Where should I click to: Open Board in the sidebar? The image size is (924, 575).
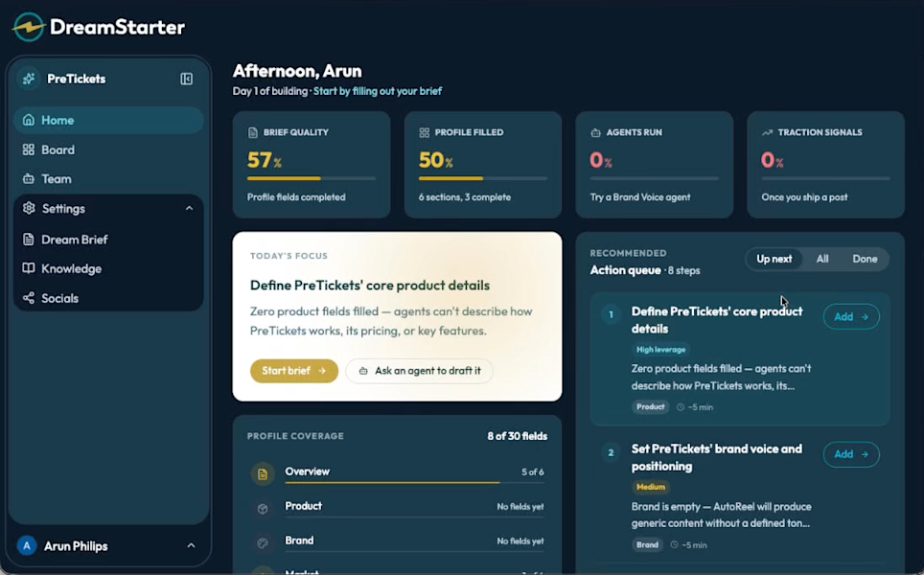[108, 149]
